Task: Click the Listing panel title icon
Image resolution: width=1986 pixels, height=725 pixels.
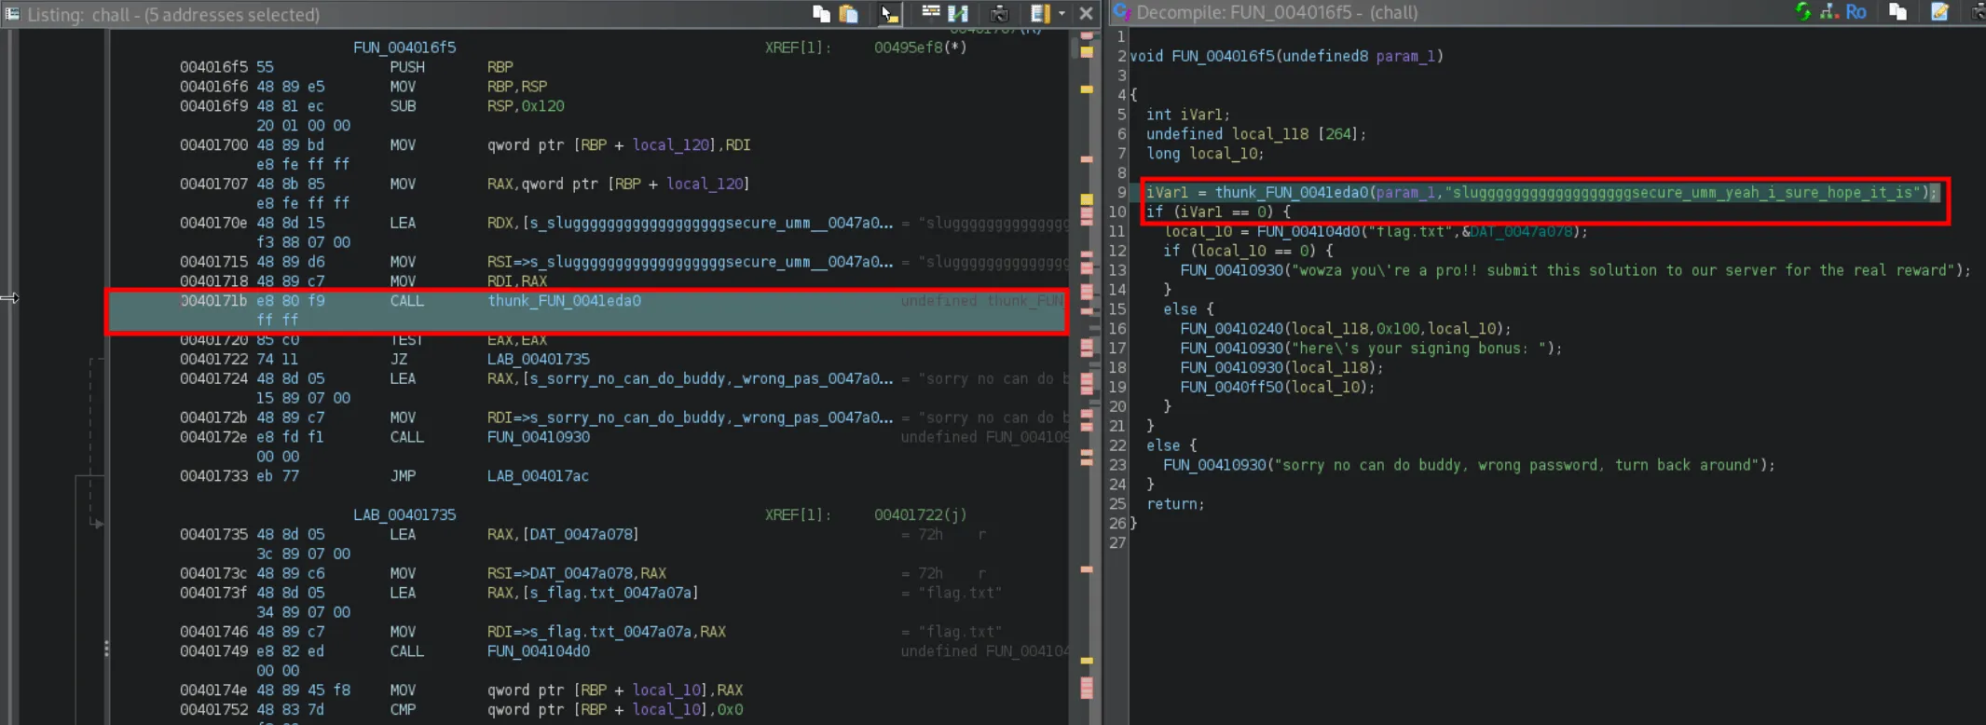Action: pos(12,14)
